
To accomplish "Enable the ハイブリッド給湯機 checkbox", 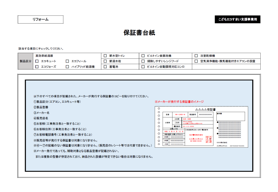I will click(x=67, y=67).
